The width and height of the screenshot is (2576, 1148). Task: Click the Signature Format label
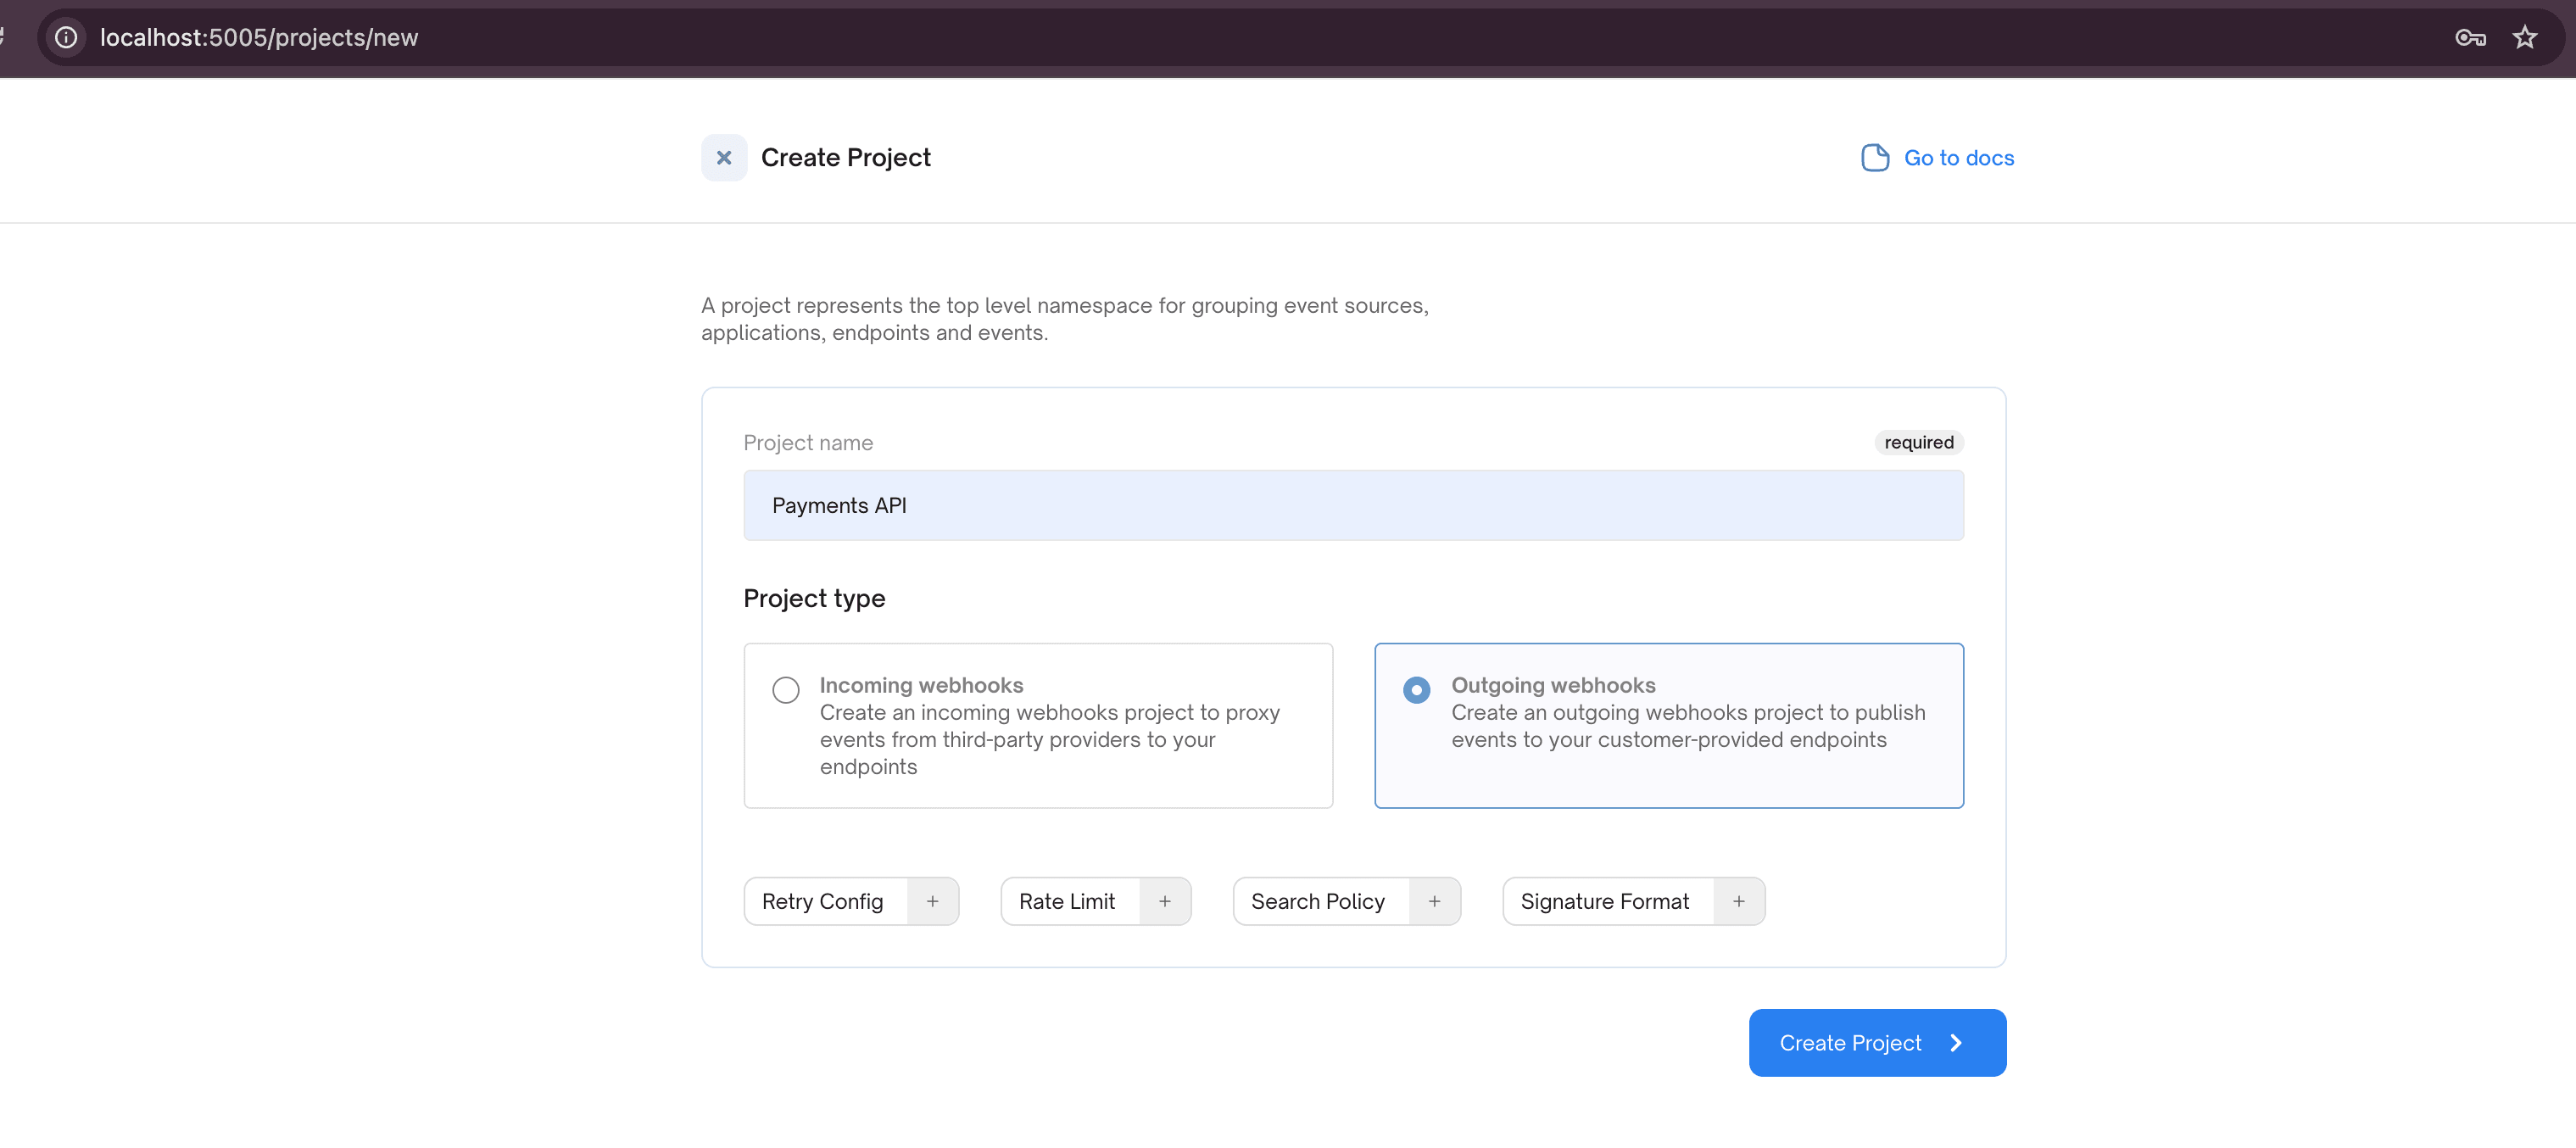(1604, 902)
